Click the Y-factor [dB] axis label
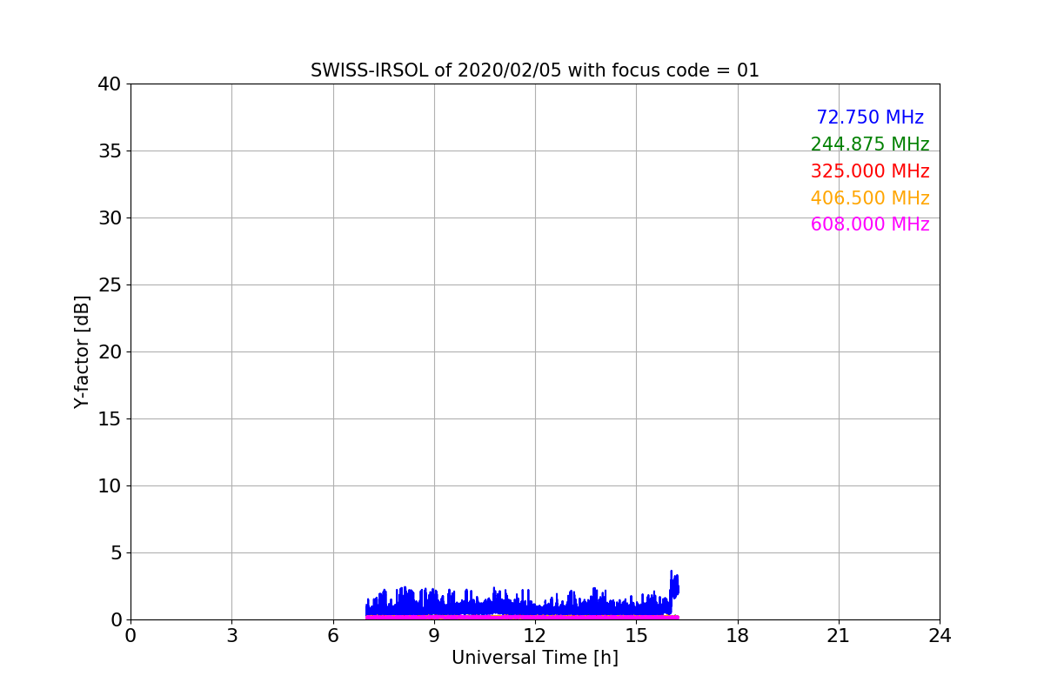The image size is (1044, 696). 82,351
